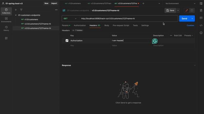Click the Import button
Viewport: 204px width, 114px height.
(54, 3)
